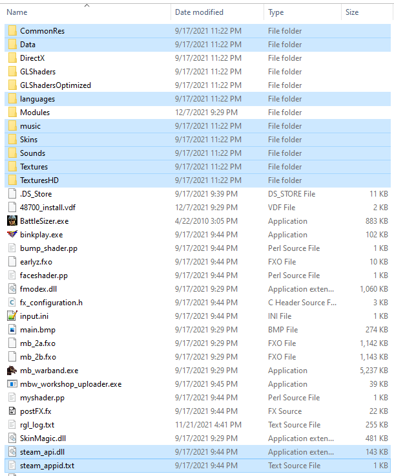Select the Sounds folder name

32,153
